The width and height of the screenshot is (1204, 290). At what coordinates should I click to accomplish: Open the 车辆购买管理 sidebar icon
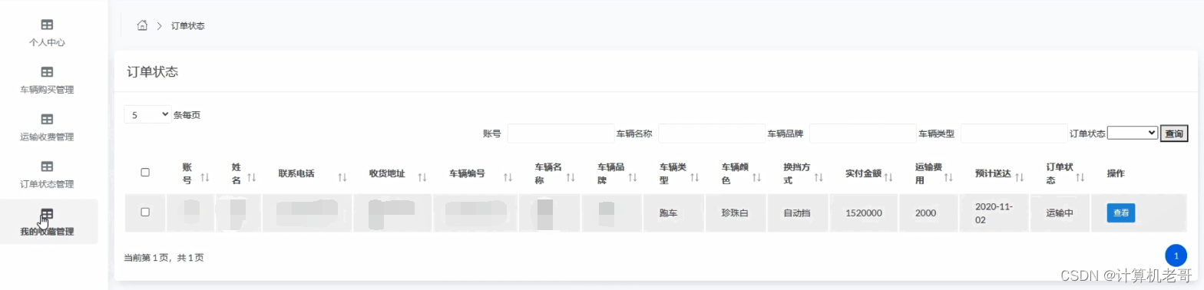pos(47,72)
